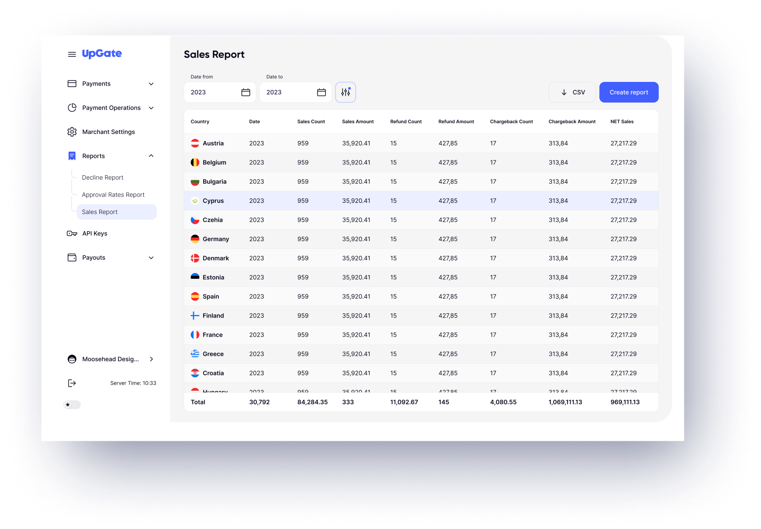Click the API Keys key icon

pyautogui.click(x=72, y=234)
